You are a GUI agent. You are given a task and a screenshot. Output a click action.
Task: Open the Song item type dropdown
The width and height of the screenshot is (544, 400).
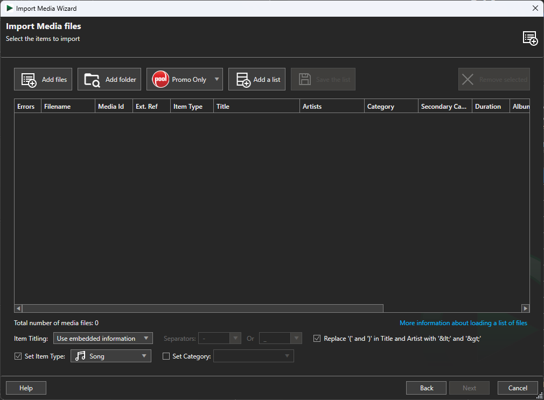[x=144, y=356]
